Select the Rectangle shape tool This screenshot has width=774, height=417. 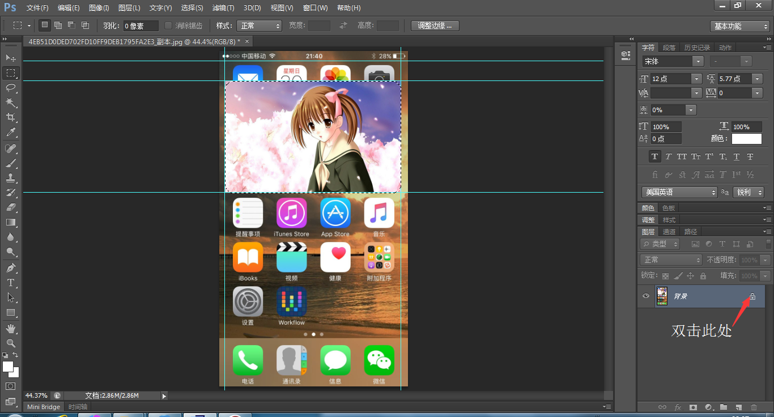pos(11,312)
